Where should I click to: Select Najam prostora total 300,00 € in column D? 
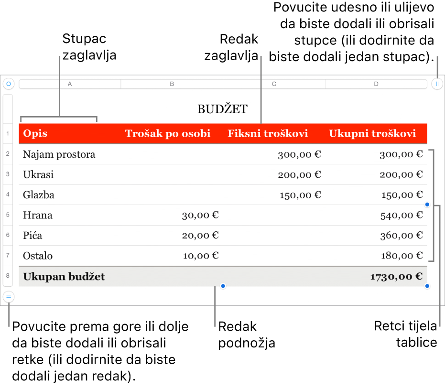point(376,154)
